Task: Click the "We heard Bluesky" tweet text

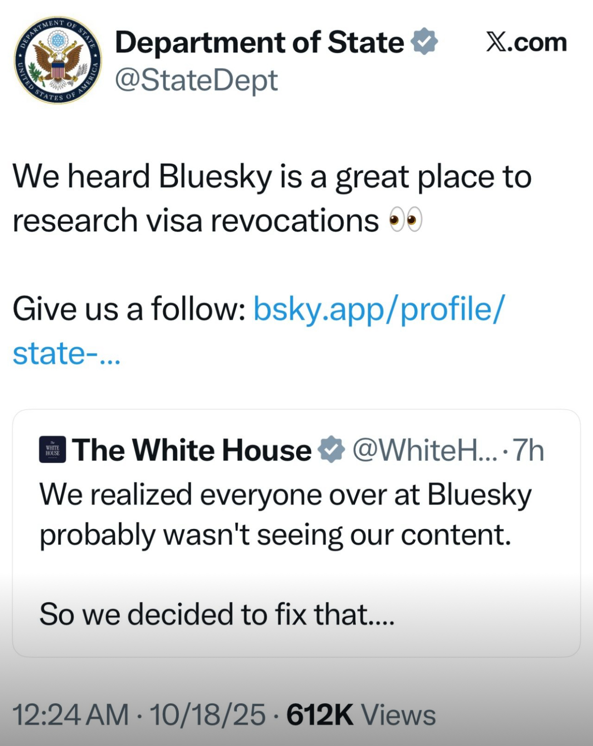Action: coord(271,177)
